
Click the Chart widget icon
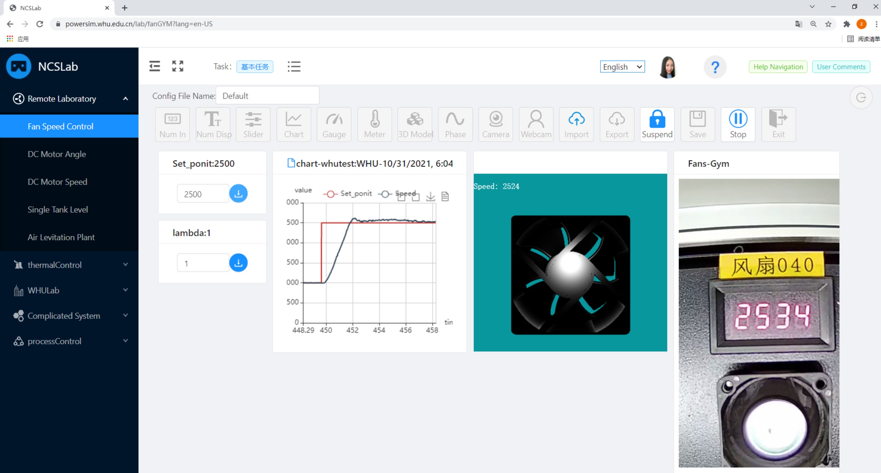[x=293, y=124]
